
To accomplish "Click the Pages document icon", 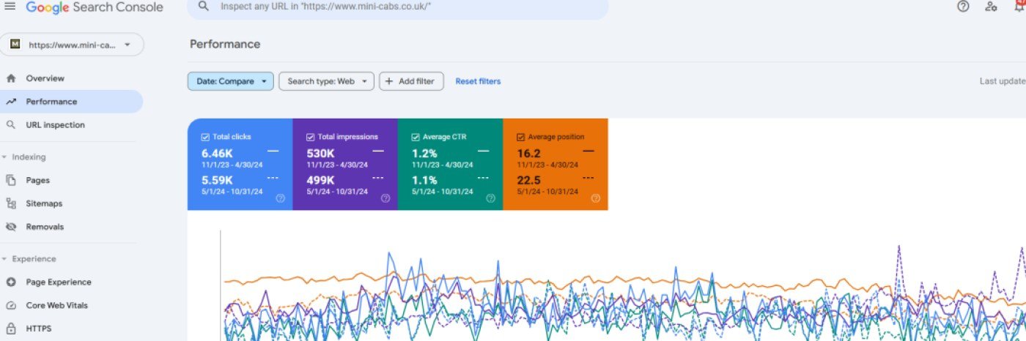I will [x=11, y=180].
